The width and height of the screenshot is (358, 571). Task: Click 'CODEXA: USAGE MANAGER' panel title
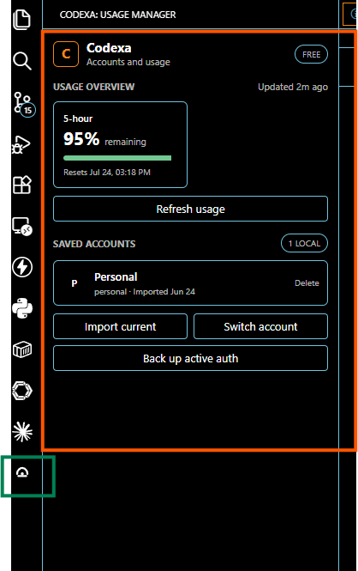coord(117,15)
